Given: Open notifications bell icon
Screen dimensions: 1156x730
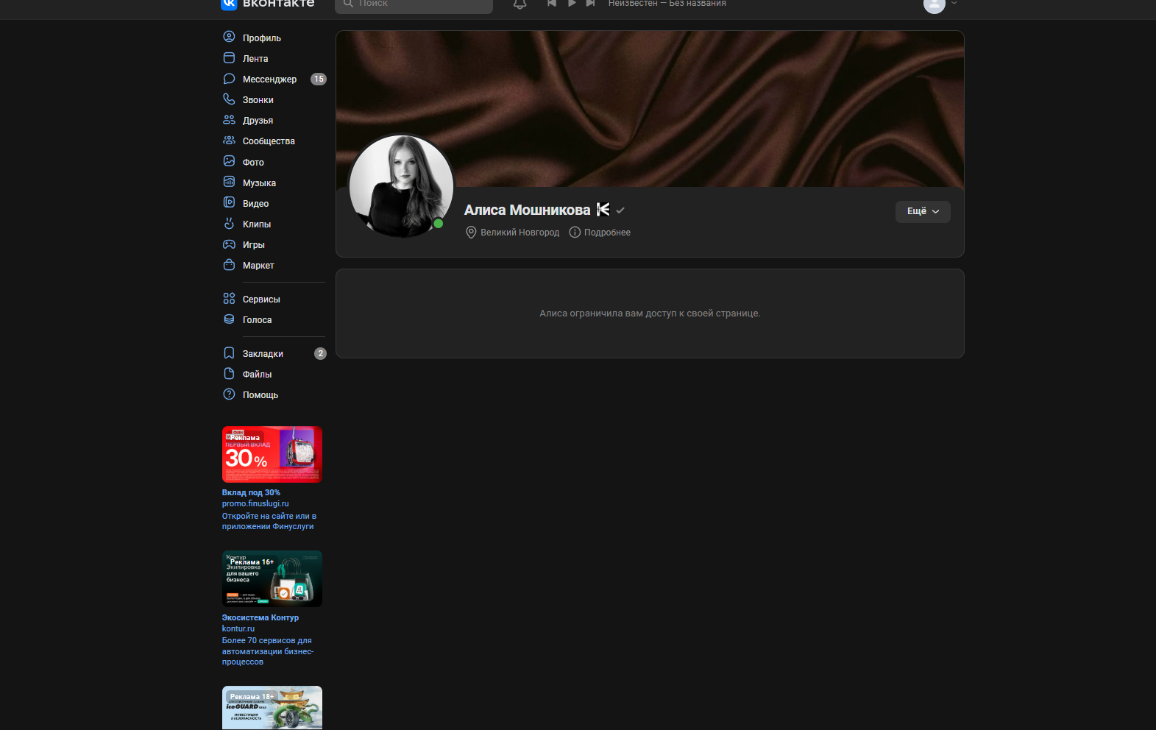Looking at the screenshot, I should click(520, 4).
